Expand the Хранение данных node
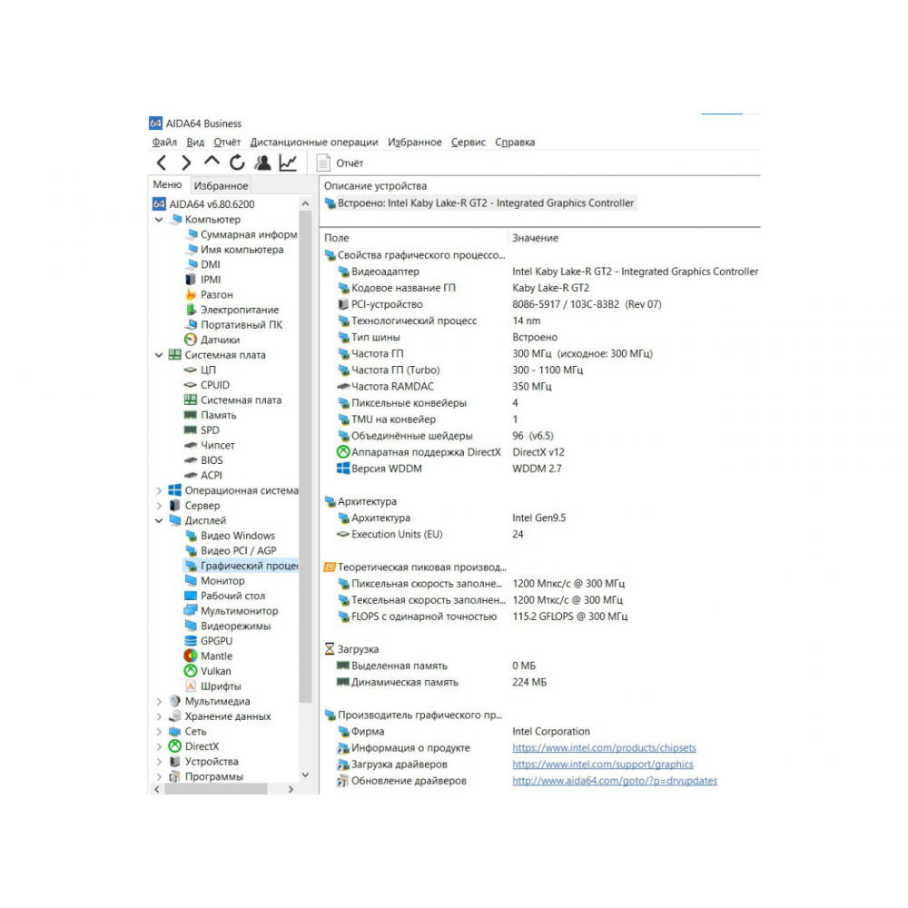This screenshot has width=908, height=908. [x=159, y=716]
